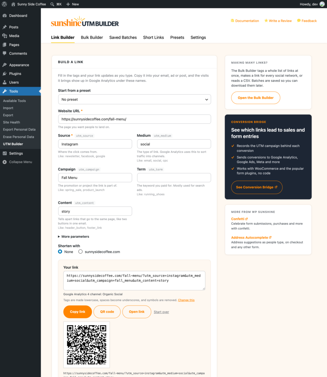
Task: Open Export Personal Data submenu item
Action: pos(19,130)
